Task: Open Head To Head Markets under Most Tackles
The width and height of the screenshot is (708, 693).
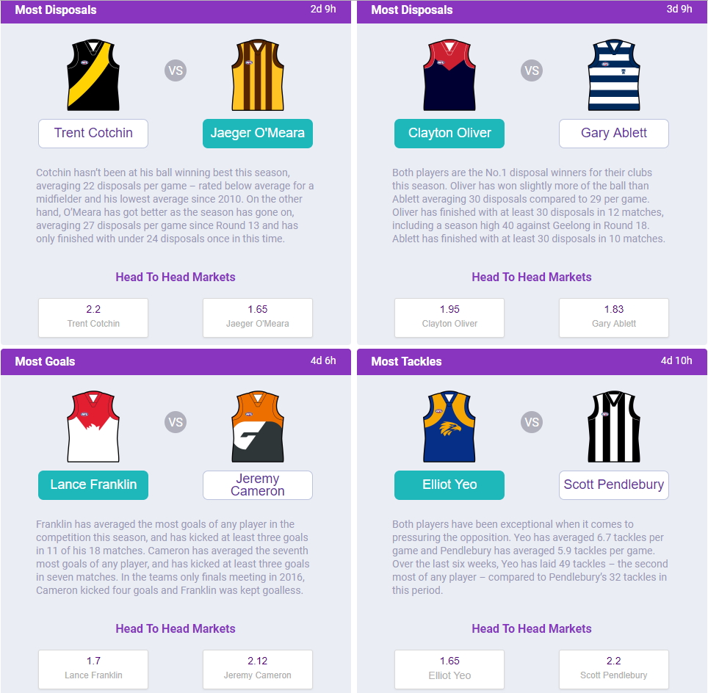Action: point(532,628)
